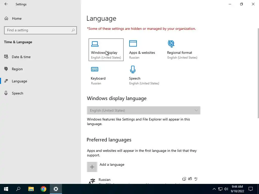Open the clock showing 9:44 AM
259x194 pixels.
point(237,189)
